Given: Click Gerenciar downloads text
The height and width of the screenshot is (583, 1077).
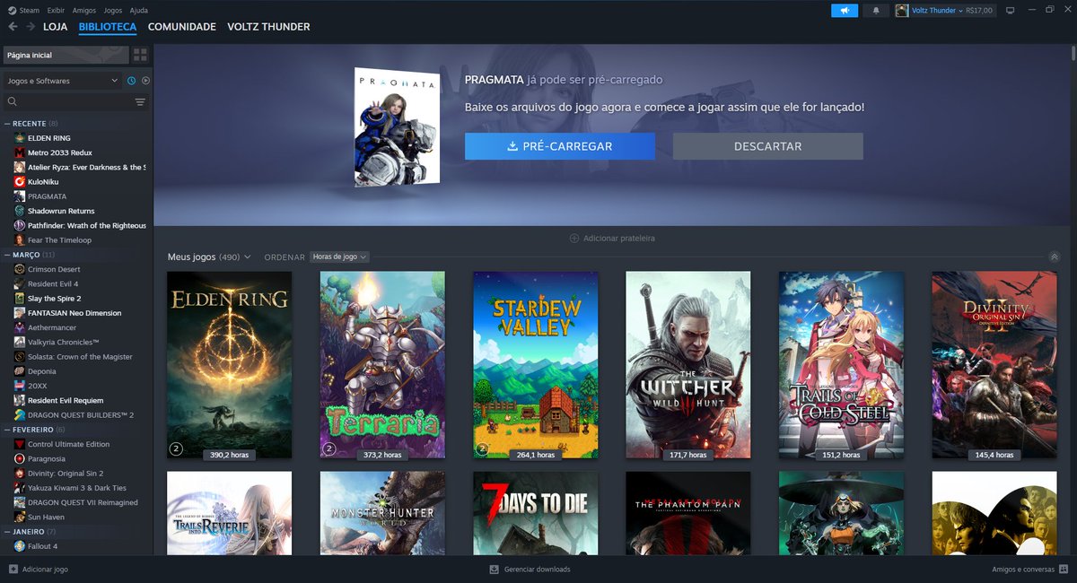Looking at the screenshot, I should [537, 570].
